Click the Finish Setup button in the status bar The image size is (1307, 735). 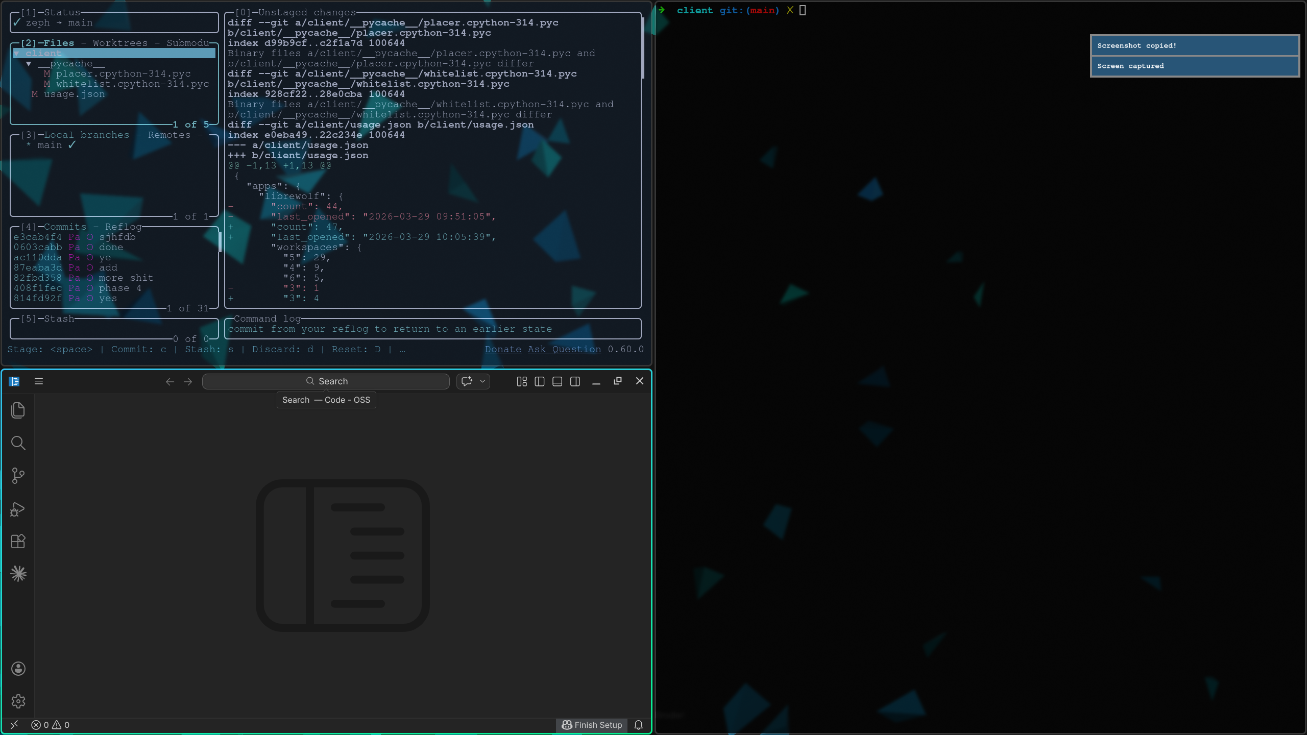point(592,725)
